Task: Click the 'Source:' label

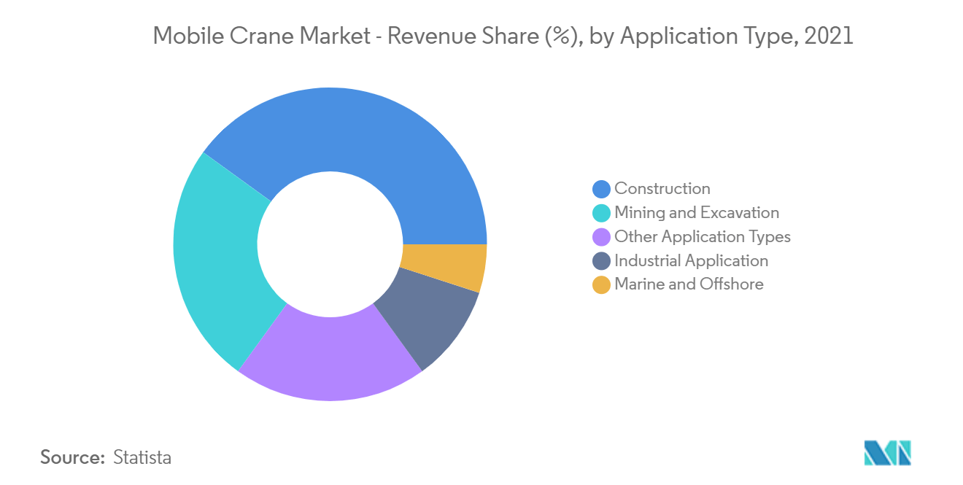Action: (x=73, y=457)
